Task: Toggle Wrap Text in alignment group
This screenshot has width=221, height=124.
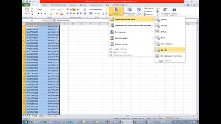Action: [85, 10]
